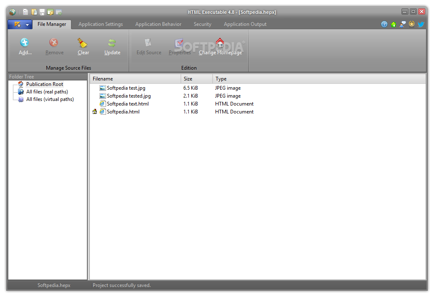434x297 pixels.
Task: Click the All files (real paths) magnifier icon
Action: coord(21,92)
